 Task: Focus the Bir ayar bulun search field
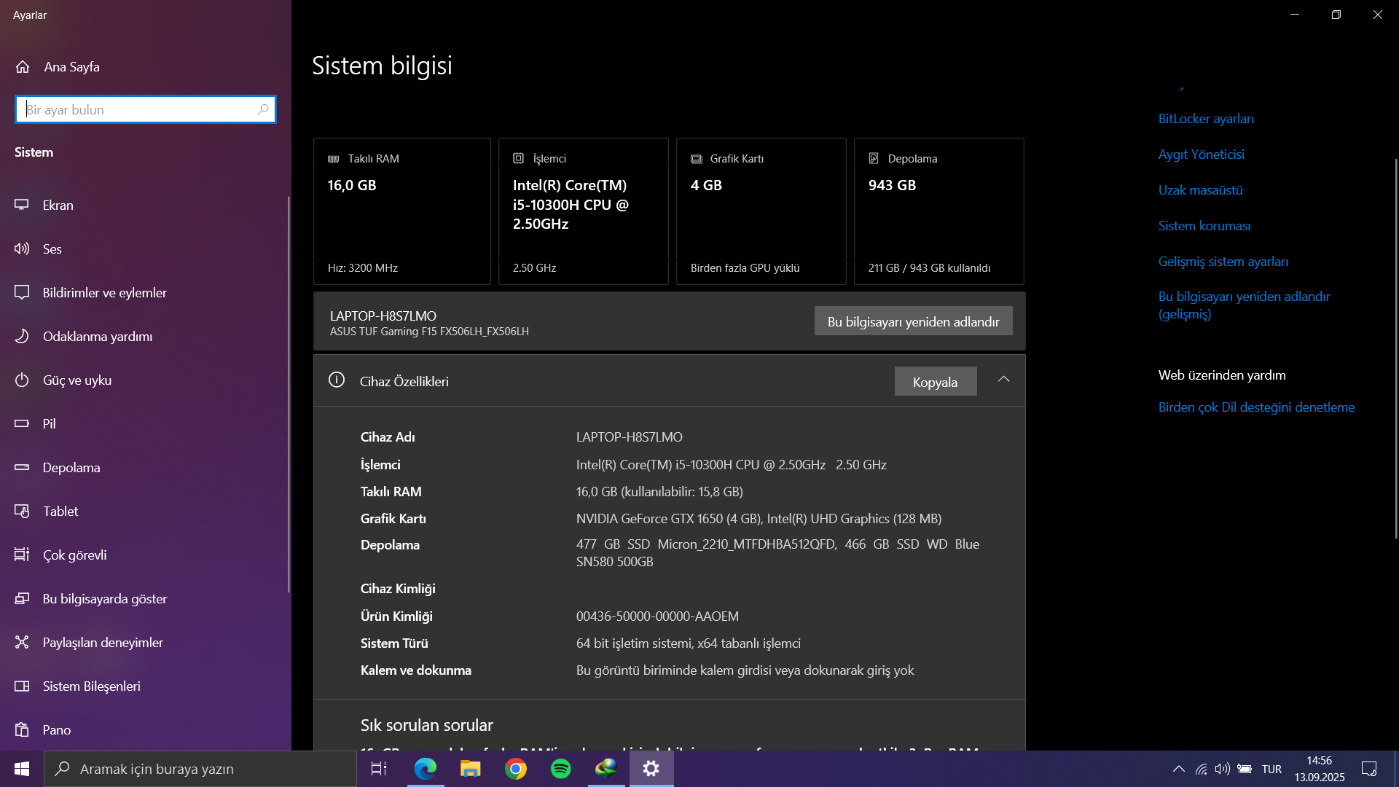[x=145, y=109]
